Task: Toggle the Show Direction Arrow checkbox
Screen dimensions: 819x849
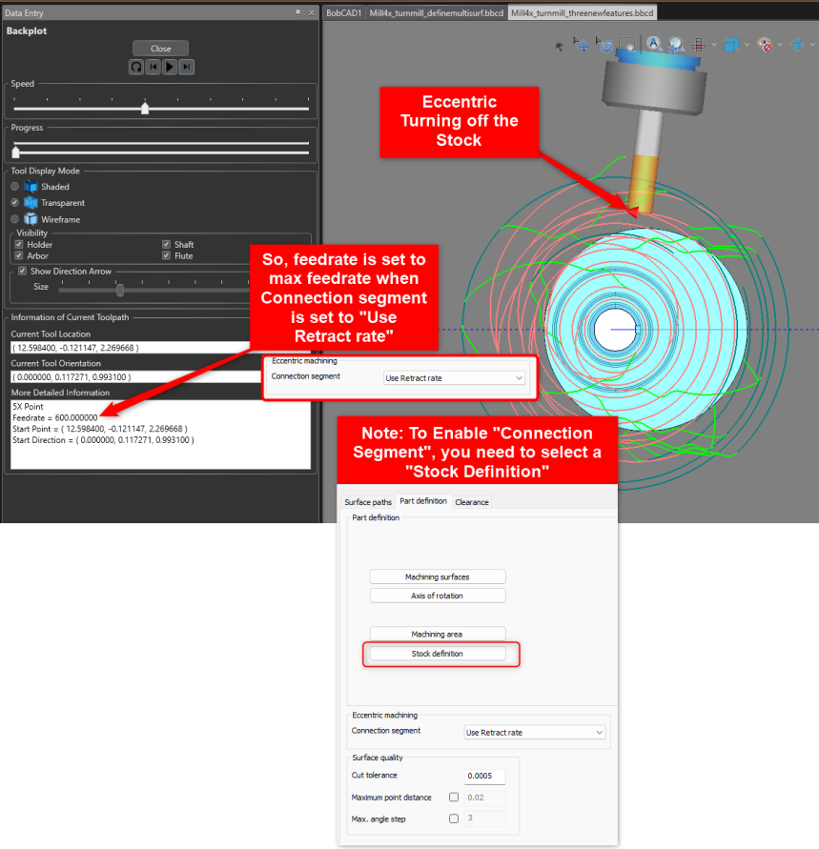Action: click(x=23, y=272)
